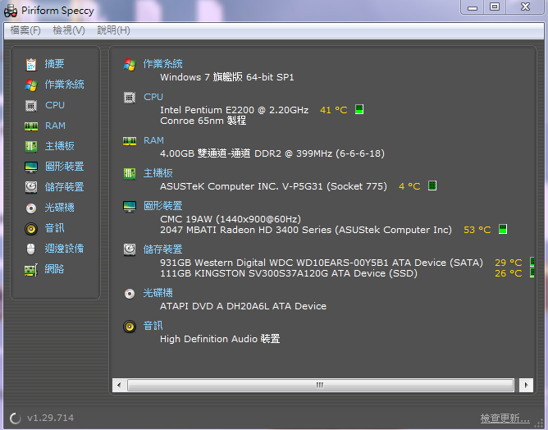548x430 pixels.
Task: Click 'ATAPI DVD A DH20A6L ATA Device' text
Action: 244,307
